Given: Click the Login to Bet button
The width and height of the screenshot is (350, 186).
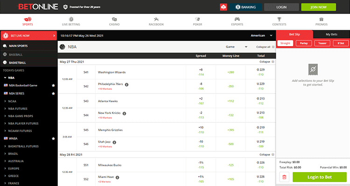Looking at the screenshot, I should tap(320, 177).
